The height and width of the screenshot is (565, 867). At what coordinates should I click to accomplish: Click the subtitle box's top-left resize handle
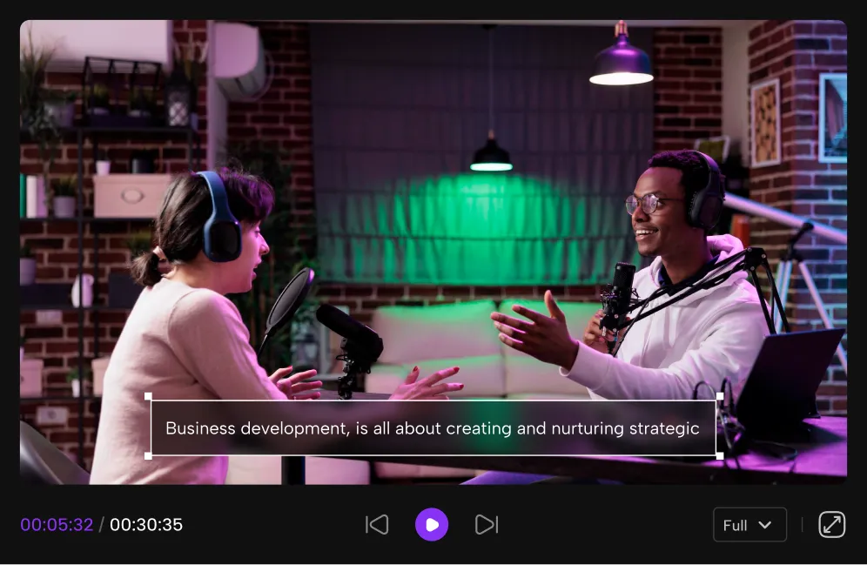(149, 397)
